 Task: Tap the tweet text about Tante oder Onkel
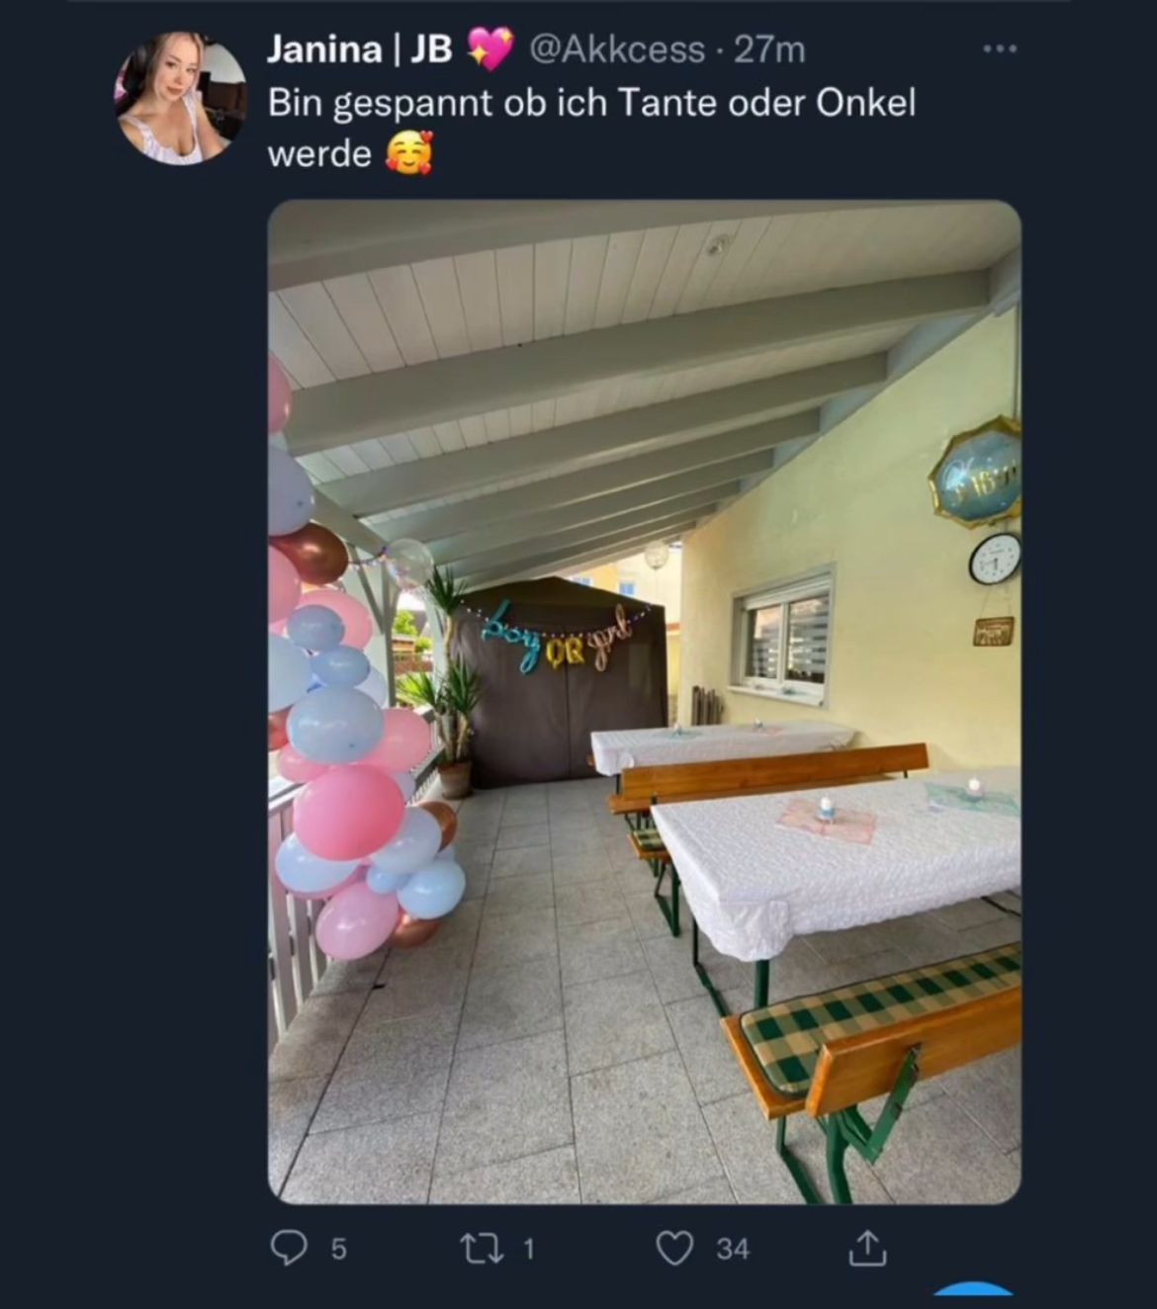tap(591, 129)
